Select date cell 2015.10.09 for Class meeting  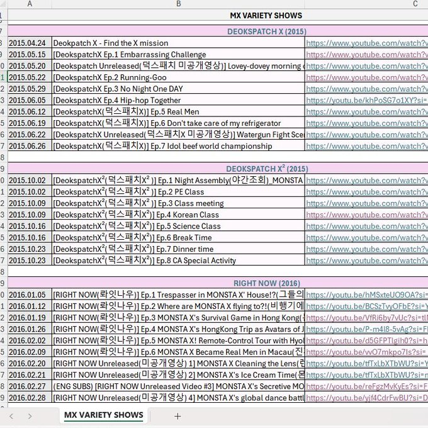(x=30, y=203)
